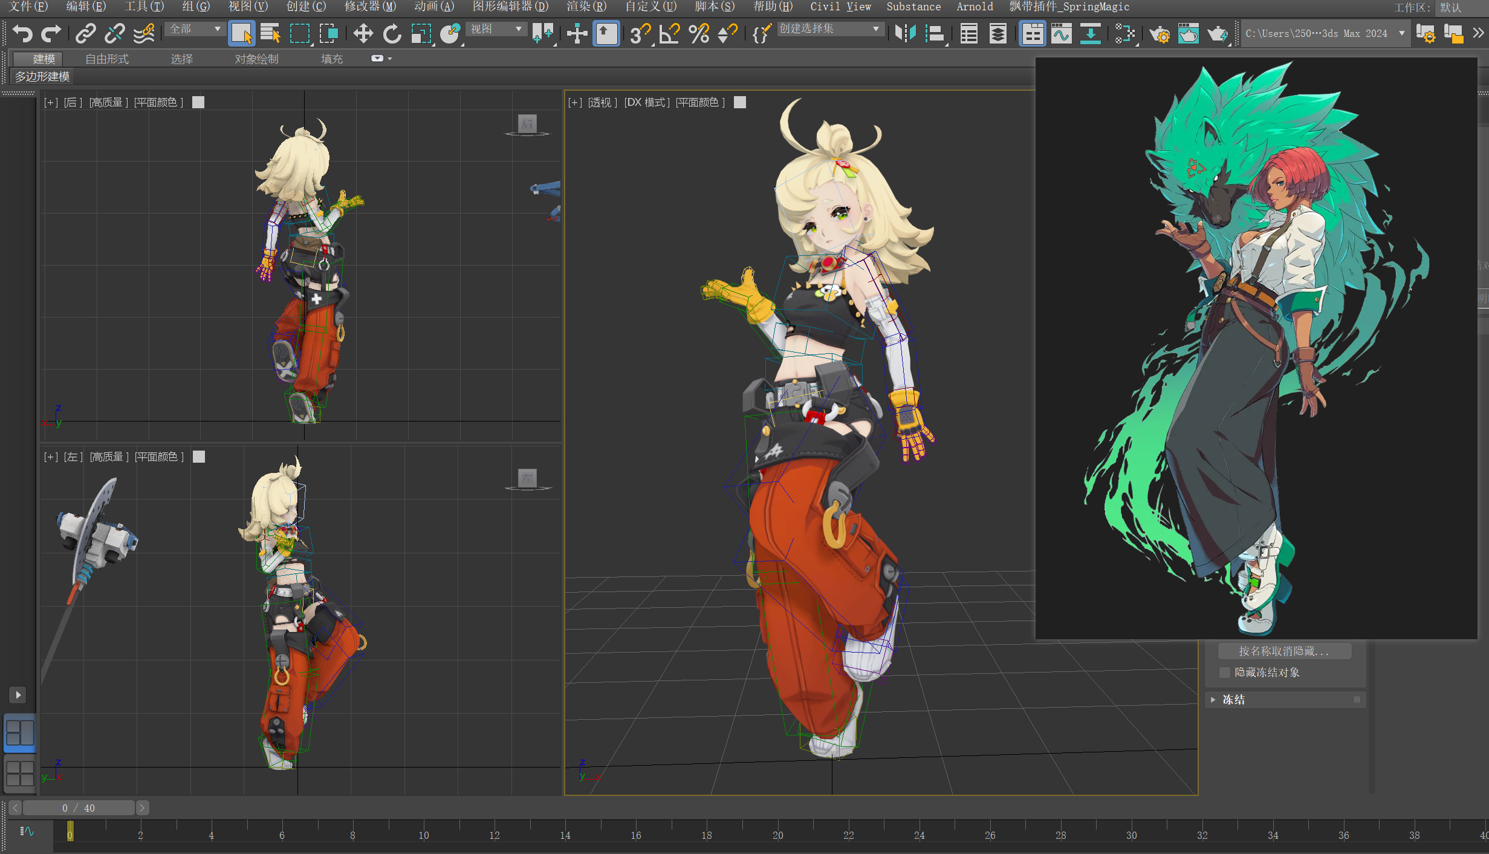Screen dimensions: 1489x854
Task: Expand toolbar overflow double-chevron
Action: 1479,33
